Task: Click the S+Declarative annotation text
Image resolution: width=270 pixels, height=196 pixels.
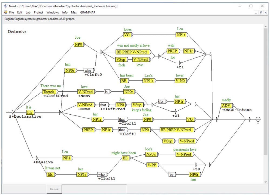Action: click(x=25, y=117)
